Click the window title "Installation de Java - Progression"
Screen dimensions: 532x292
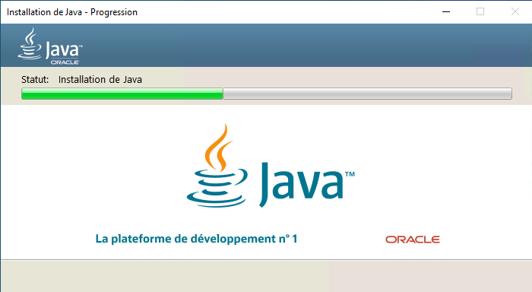pos(72,12)
